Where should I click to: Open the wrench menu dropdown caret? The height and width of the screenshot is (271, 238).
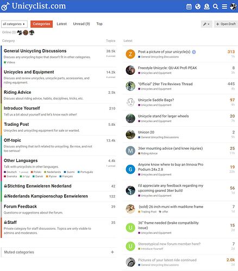(x=209, y=24)
